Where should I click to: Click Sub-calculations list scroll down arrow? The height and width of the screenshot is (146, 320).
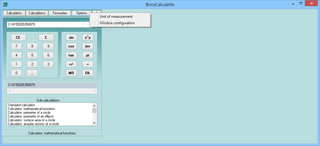94,123
